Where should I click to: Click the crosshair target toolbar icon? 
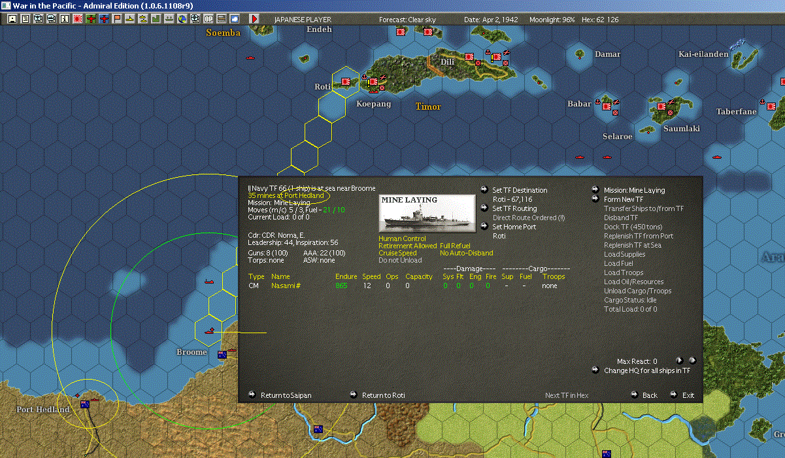point(195,19)
